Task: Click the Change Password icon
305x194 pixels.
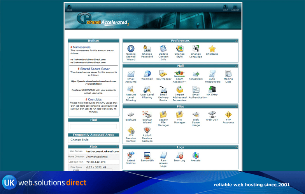Action: pyautogui.click(x=147, y=49)
